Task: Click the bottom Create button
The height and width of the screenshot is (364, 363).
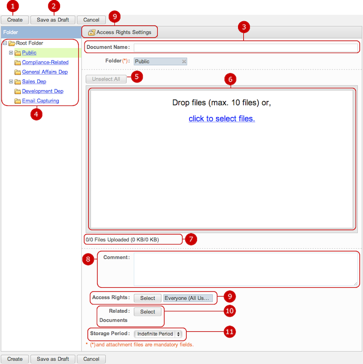Action: click(x=15, y=359)
